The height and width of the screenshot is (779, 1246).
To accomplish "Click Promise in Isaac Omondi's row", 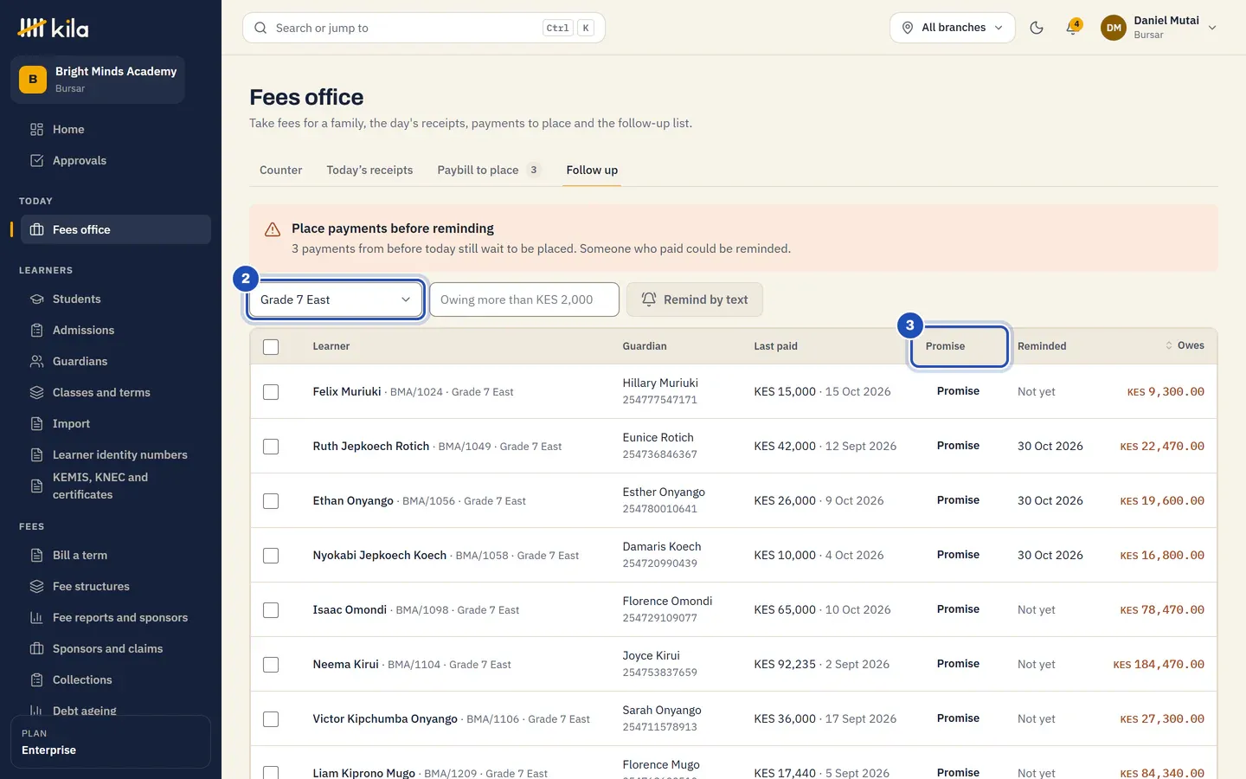I will point(958,609).
